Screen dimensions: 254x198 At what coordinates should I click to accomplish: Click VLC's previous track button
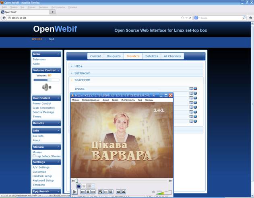click(x=83, y=192)
